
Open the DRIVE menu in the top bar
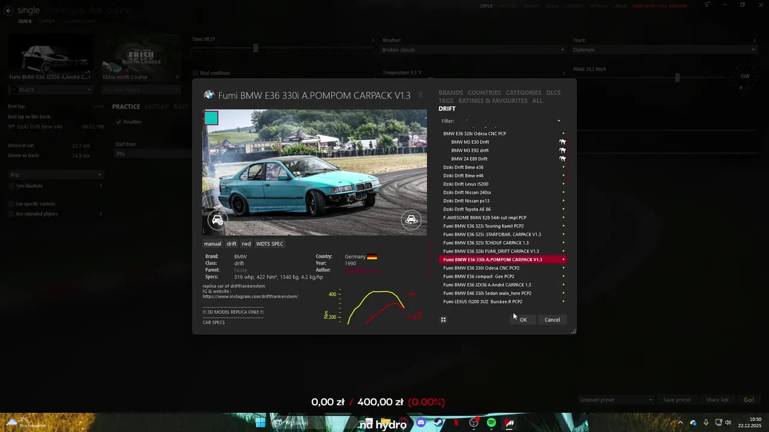pyautogui.click(x=486, y=6)
